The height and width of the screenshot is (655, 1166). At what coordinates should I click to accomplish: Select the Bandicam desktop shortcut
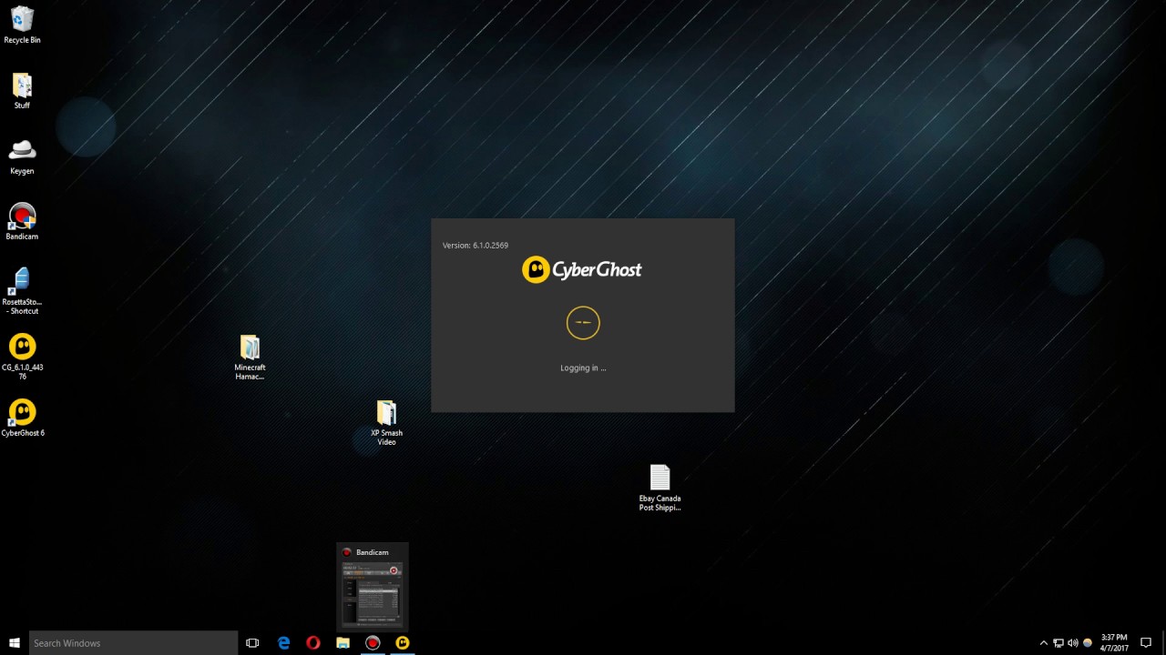tap(22, 222)
